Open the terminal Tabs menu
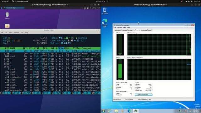This screenshot has width=201, height=113. tap(22, 33)
